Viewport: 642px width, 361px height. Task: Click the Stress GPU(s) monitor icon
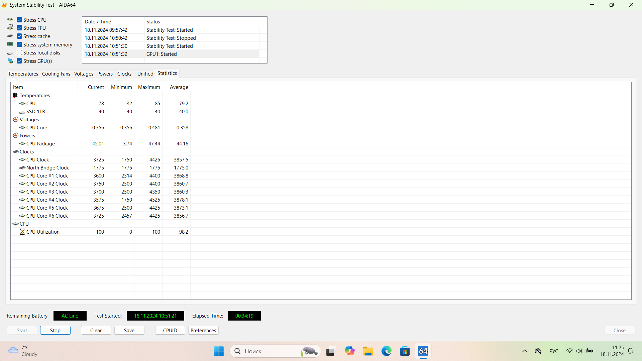click(x=10, y=61)
